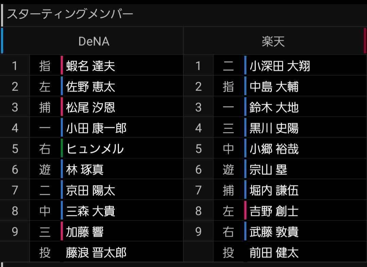Tap catcher 松尾 汐恩's name

(x=90, y=107)
